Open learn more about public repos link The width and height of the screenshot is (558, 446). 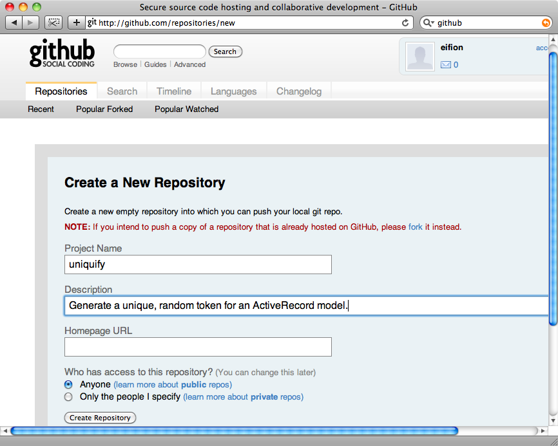pyautogui.click(x=173, y=384)
